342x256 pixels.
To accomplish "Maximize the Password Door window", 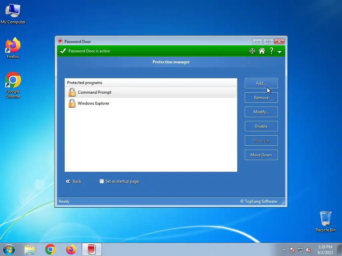I will click(x=268, y=42).
